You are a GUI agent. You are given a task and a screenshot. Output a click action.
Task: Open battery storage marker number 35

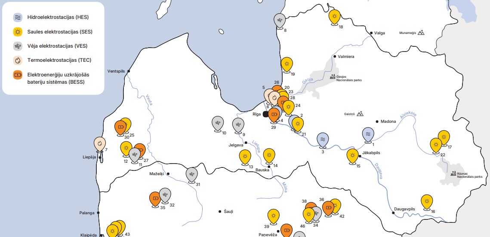[155, 200]
